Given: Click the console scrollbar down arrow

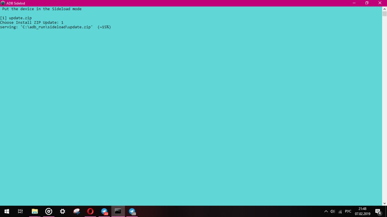Looking at the screenshot, I should [x=385, y=203].
